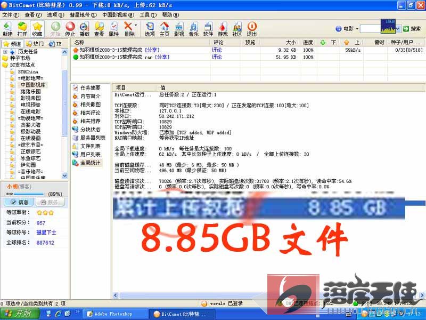Click the statistics pane horizontal scrollbar
Viewport: 426px width, 320px height.
coord(269,295)
